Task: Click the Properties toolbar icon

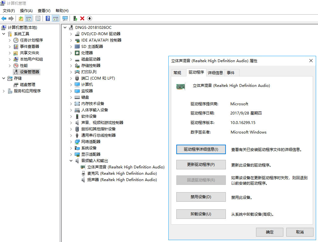Action: (38, 18)
